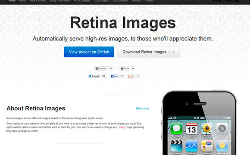
Task: Click the Weather sun icon on the iPhone
Action: point(222,146)
